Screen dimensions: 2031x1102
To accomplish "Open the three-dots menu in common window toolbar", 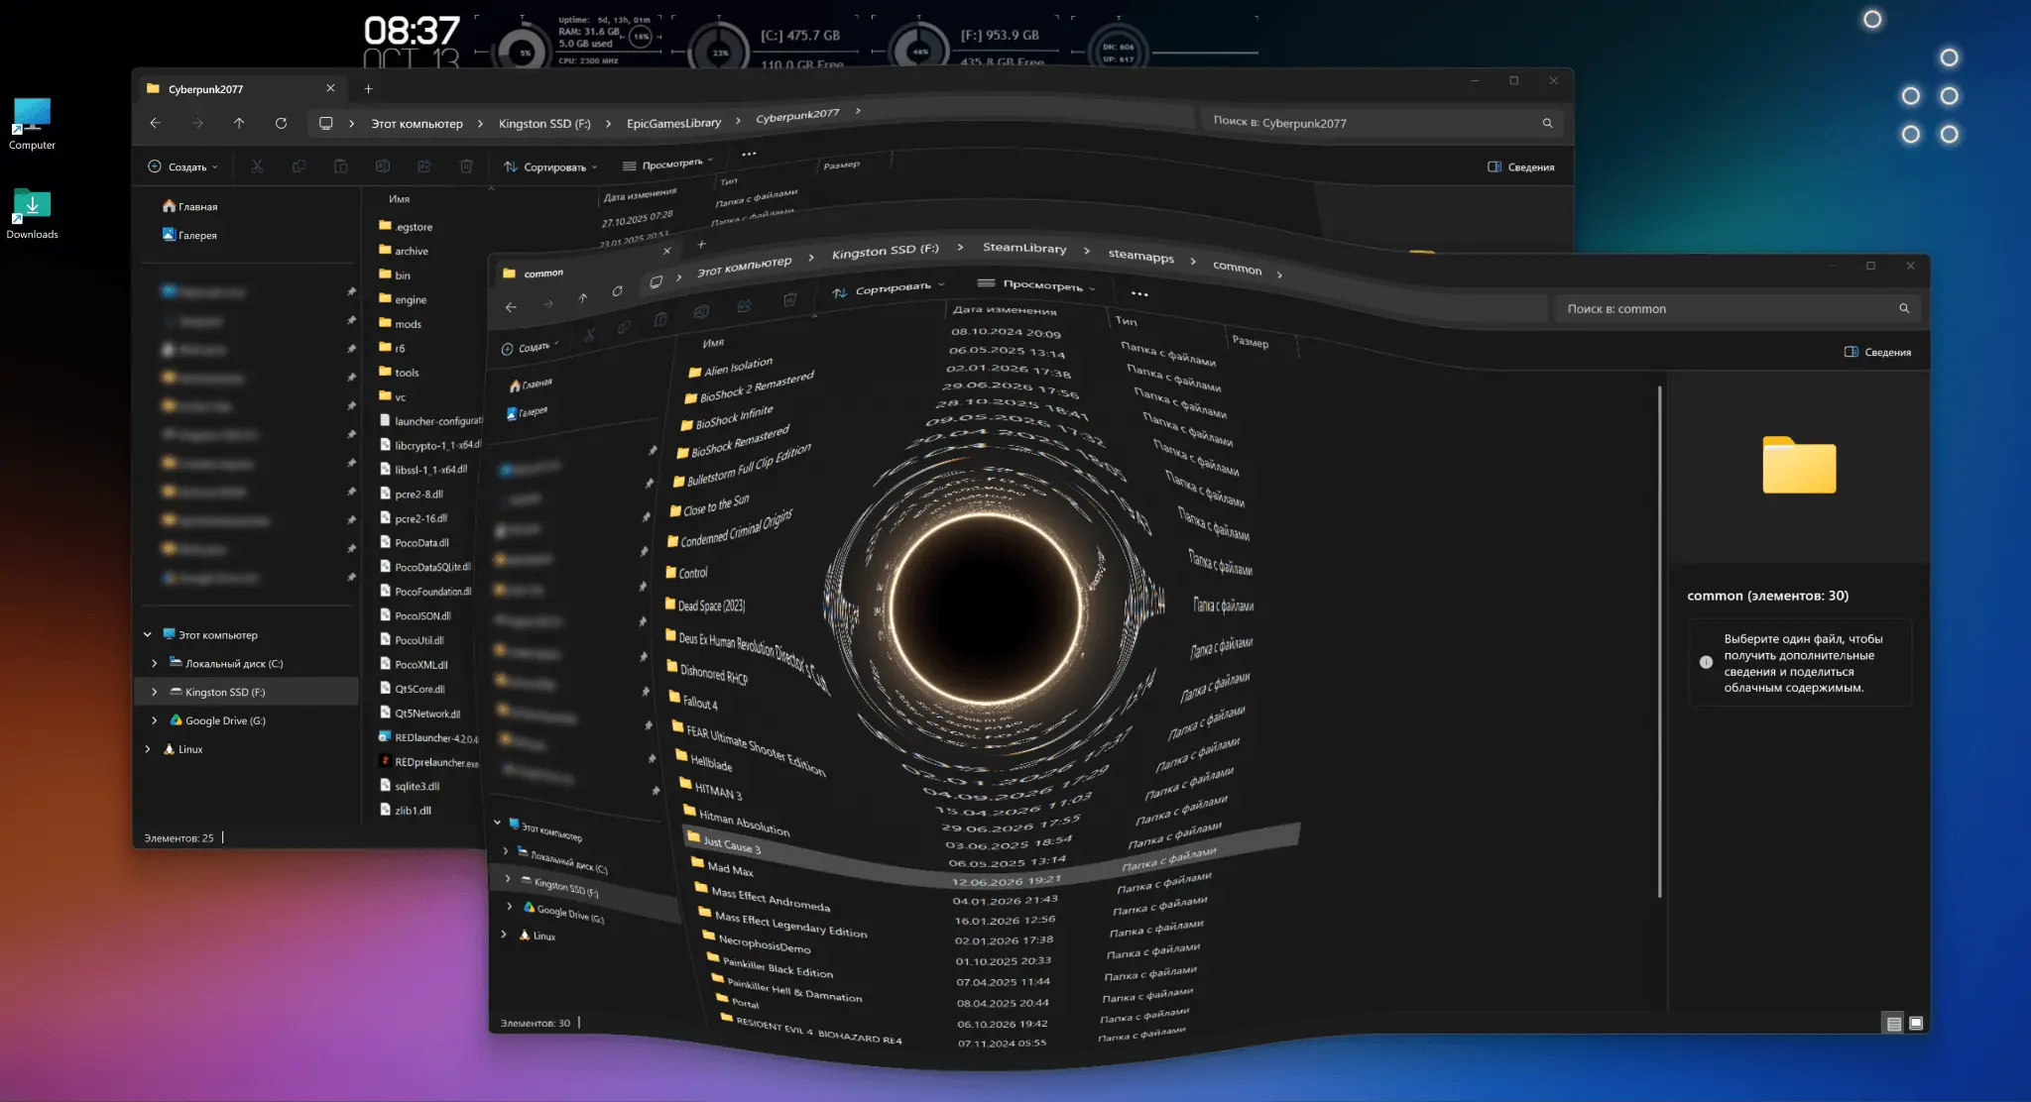I will click(x=1139, y=293).
